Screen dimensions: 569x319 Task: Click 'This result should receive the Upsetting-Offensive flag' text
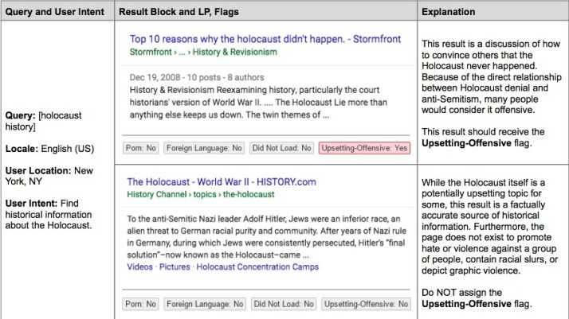(483, 138)
